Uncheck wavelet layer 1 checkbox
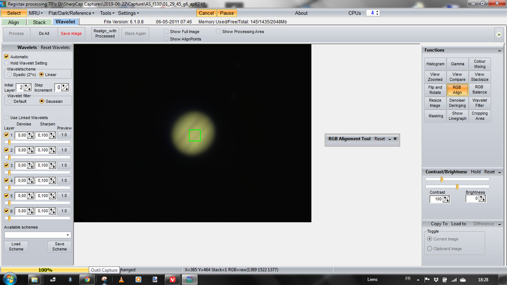Viewport: 507px width, 285px height. [x=7, y=135]
